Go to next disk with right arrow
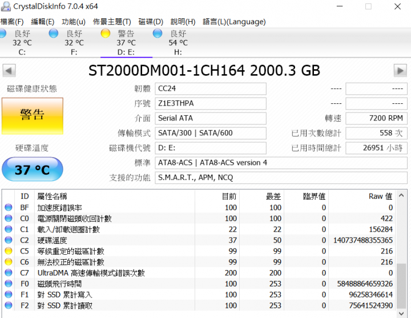The height and width of the screenshot is (318, 411). pos(400,71)
